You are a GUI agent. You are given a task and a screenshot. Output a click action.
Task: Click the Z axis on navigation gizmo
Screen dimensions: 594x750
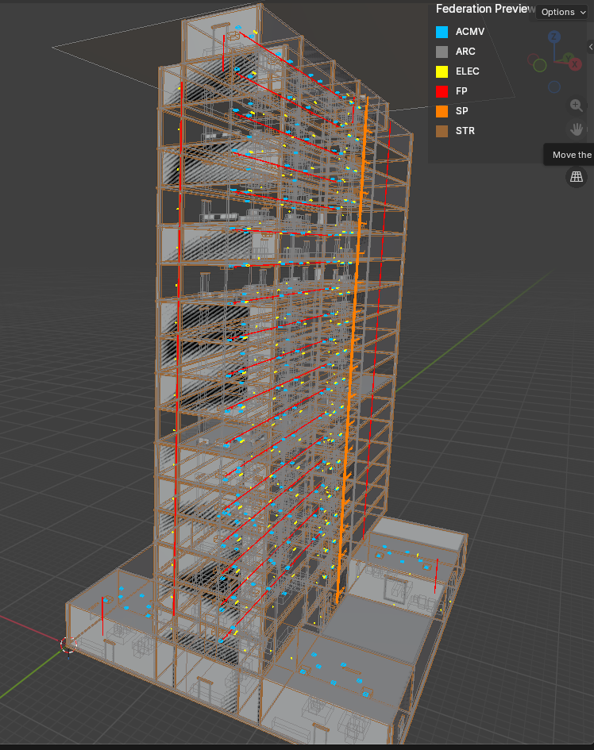553,37
